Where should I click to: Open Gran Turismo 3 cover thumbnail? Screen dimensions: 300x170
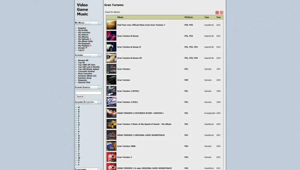click(x=111, y=157)
